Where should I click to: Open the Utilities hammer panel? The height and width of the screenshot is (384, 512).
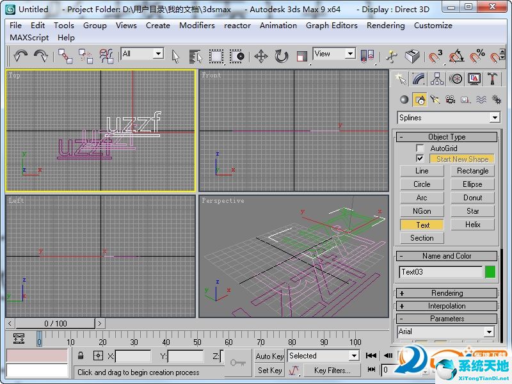pyautogui.click(x=492, y=79)
